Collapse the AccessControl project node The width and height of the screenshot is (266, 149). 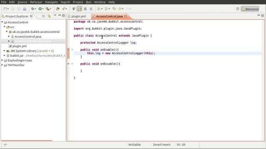coord(2,22)
